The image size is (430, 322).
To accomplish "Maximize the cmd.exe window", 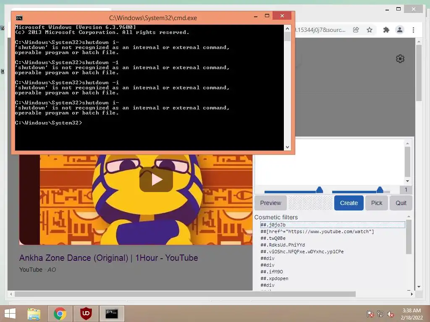I will click(267, 16).
